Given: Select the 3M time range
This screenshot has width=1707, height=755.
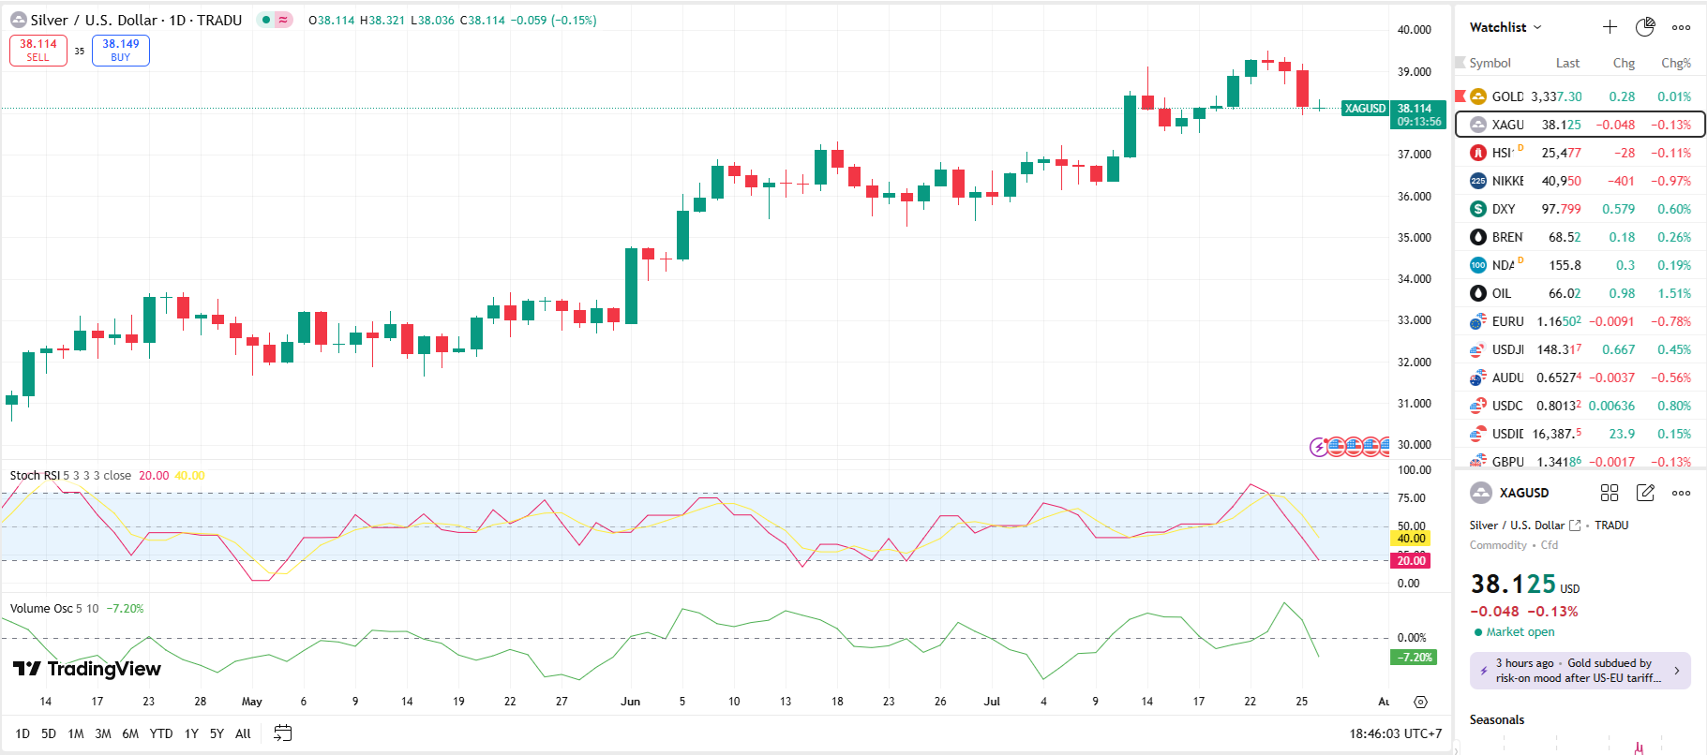Looking at the screenshot, I should (x=103, y=733).
